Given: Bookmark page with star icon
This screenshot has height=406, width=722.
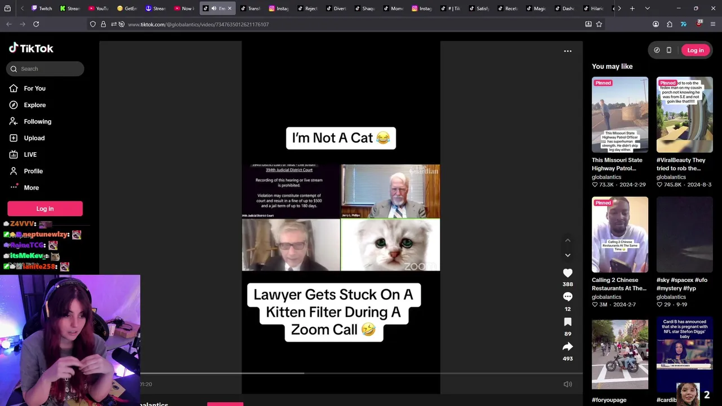Looking at the screenshot, I should [x=599, y=24].
